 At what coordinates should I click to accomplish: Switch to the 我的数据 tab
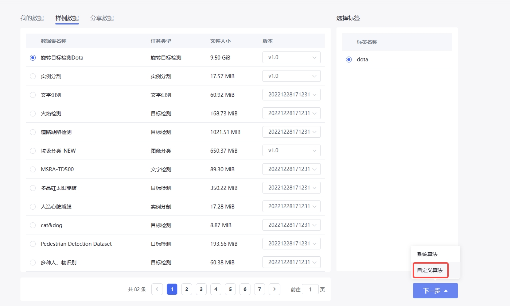click(32, 18)
